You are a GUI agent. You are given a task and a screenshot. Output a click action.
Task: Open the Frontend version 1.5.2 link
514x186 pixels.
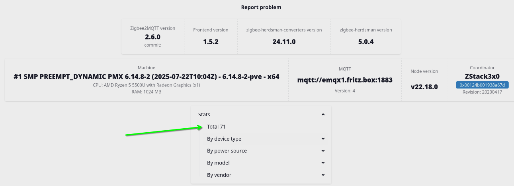[x=211, y=41]
